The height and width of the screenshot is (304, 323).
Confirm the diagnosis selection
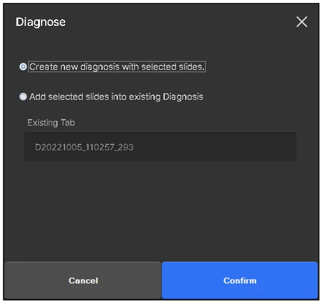pos(240,281)
